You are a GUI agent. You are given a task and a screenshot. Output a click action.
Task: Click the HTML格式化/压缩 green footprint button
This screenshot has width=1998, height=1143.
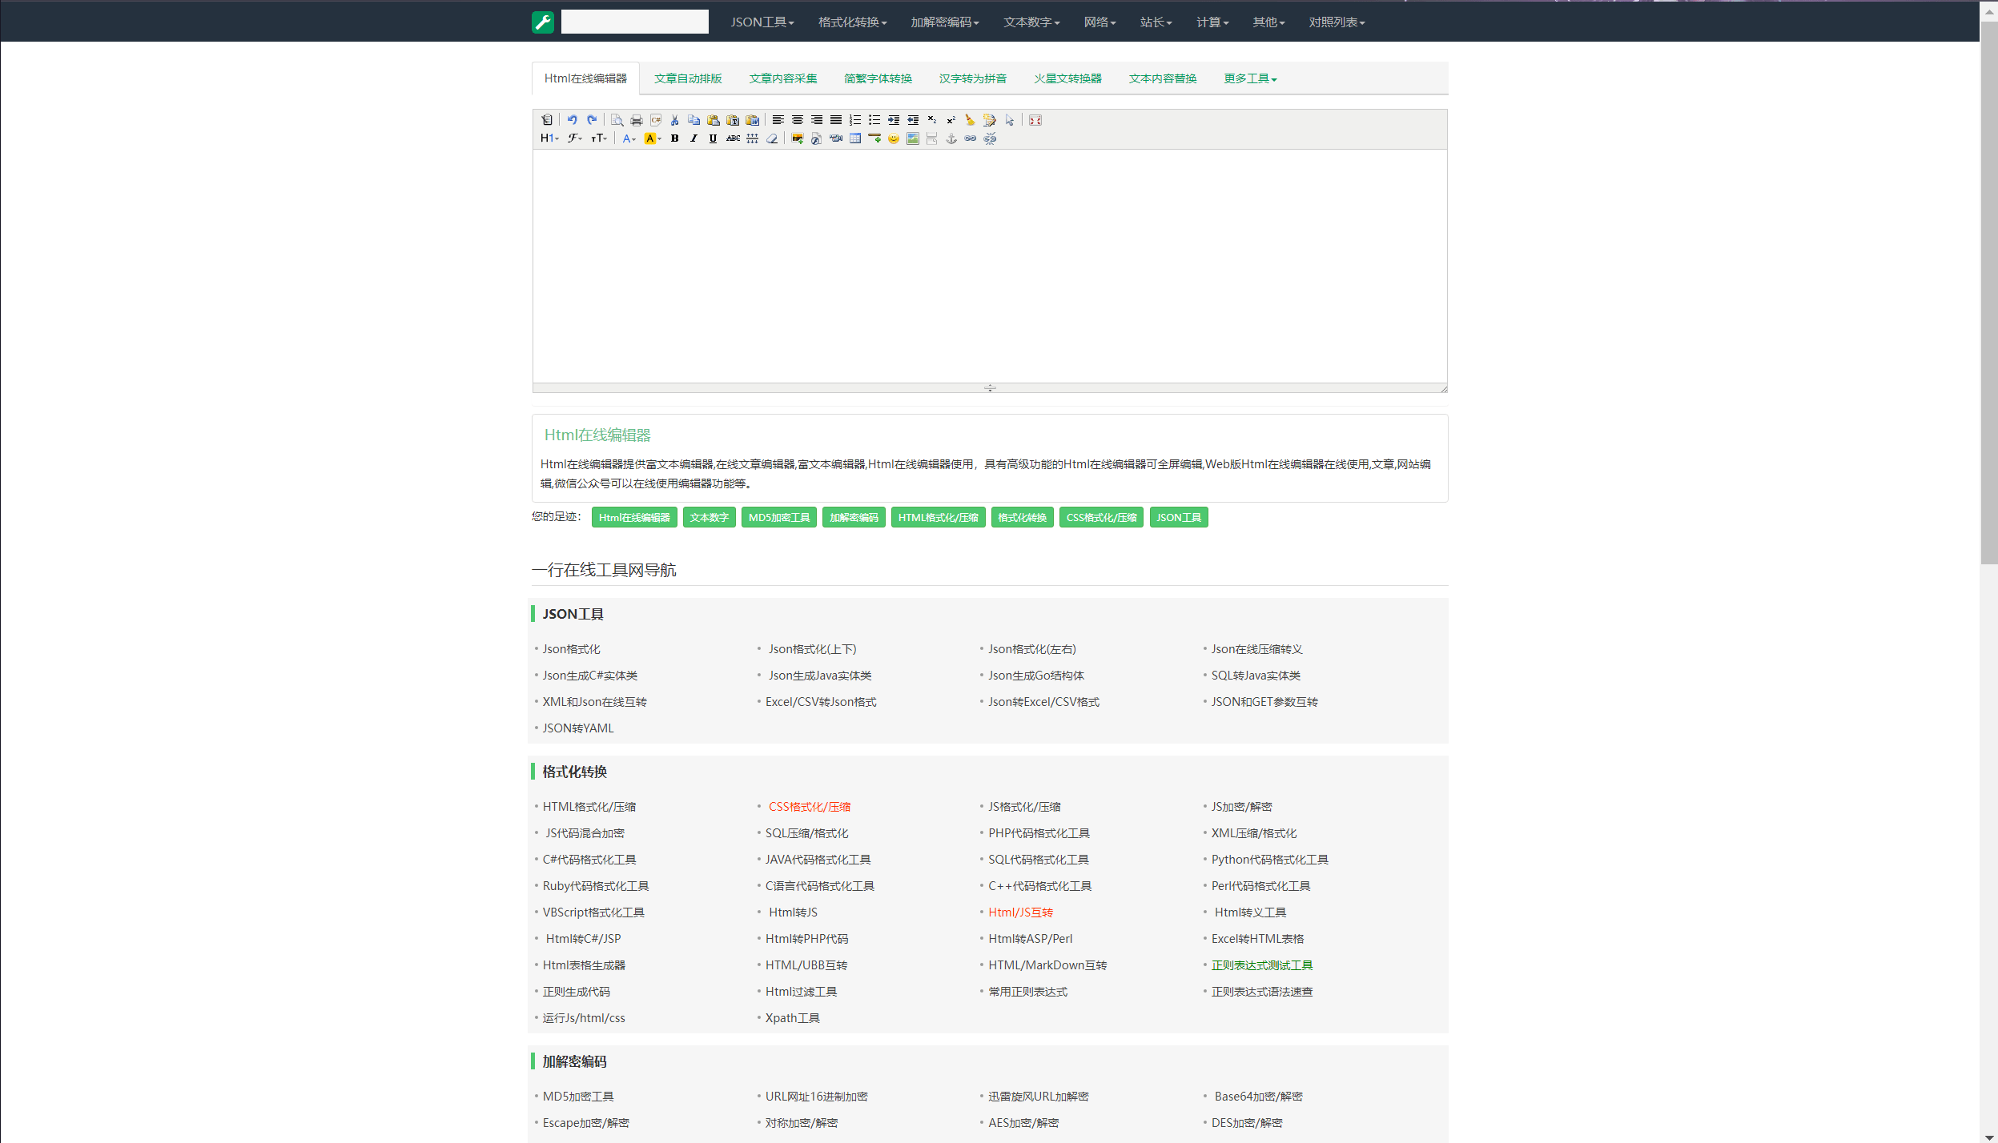[x=938, y=518]
